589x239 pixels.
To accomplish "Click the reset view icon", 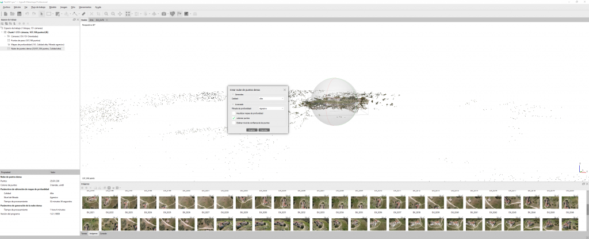I will 120,14.
